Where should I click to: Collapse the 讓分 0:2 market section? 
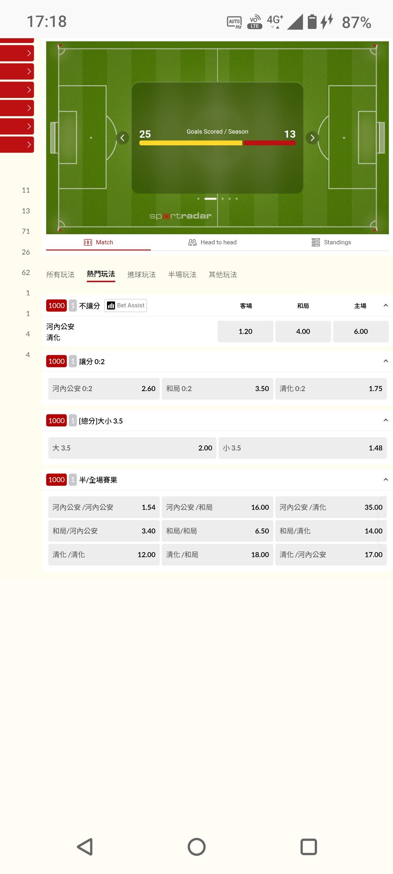[x=385, y=361]
